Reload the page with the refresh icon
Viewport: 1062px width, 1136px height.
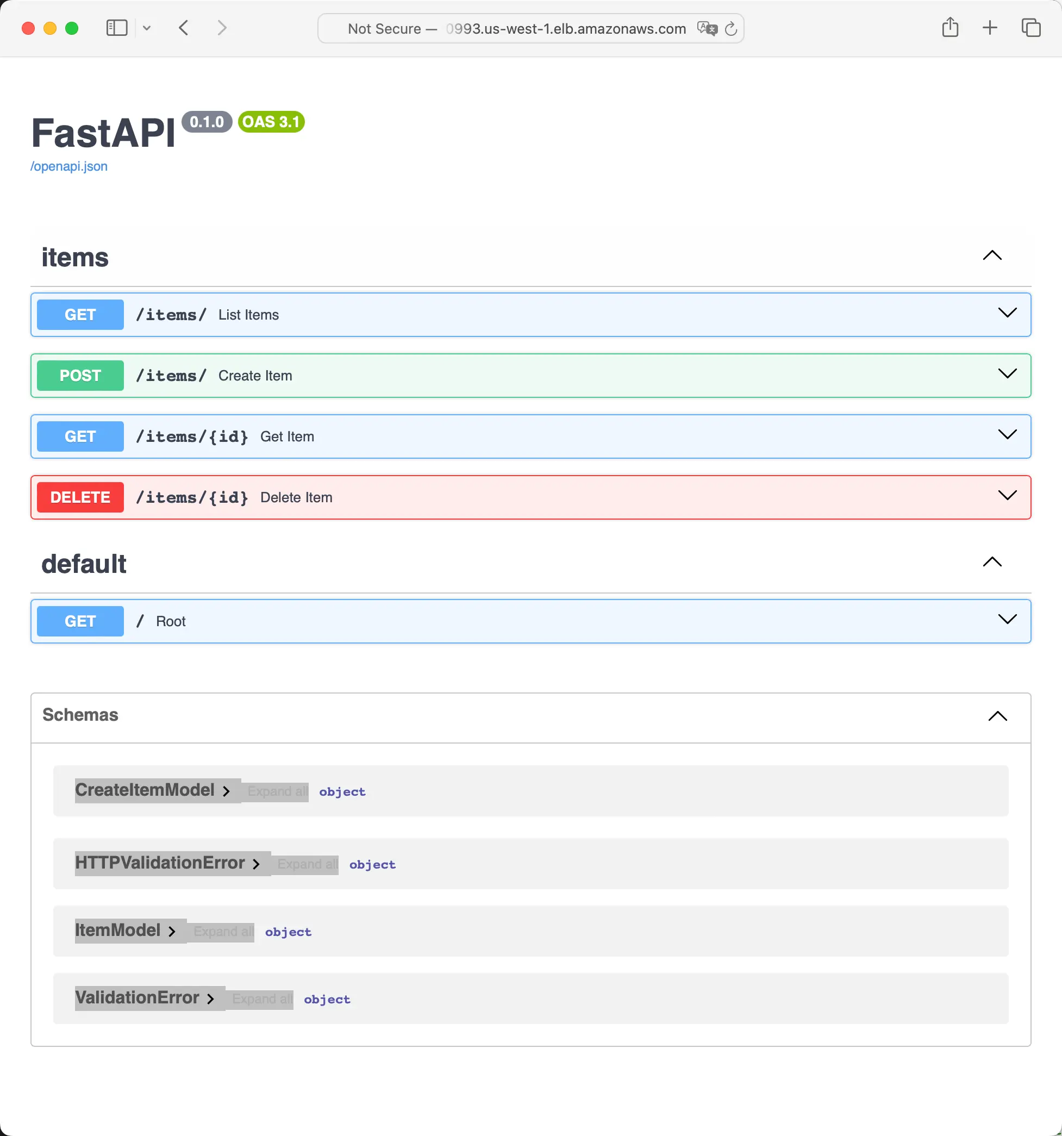(x=730, y=29)
